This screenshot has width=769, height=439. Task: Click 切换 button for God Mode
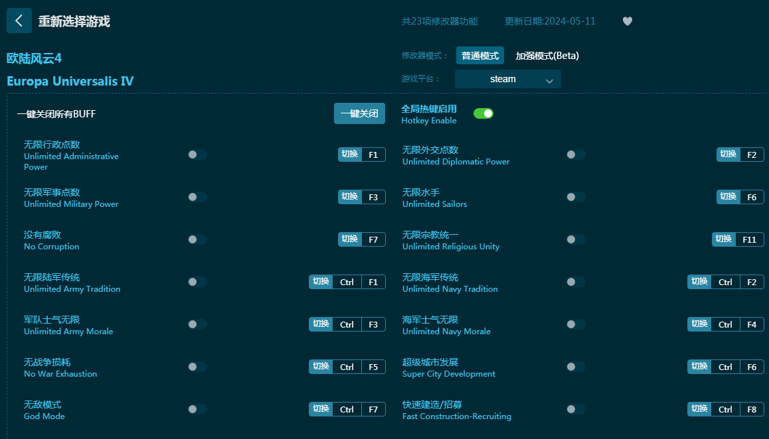(321, 409)
